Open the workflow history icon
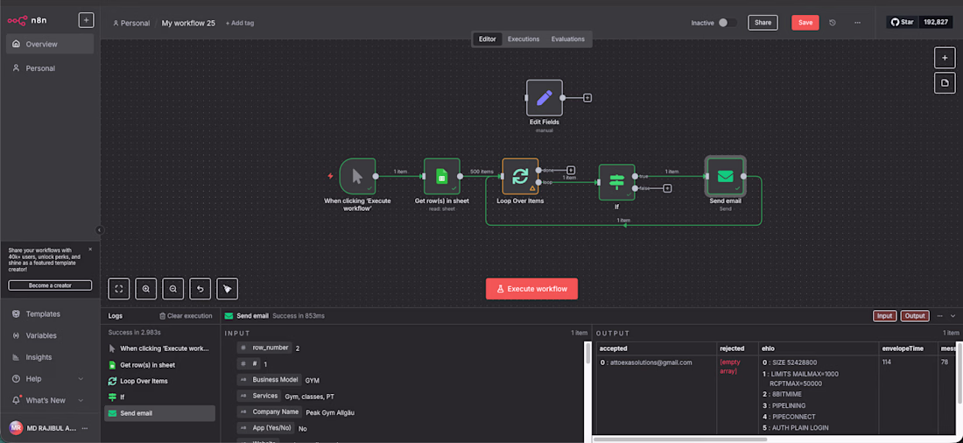The height and width of the screenshot is (443, 963). [833, 23]
